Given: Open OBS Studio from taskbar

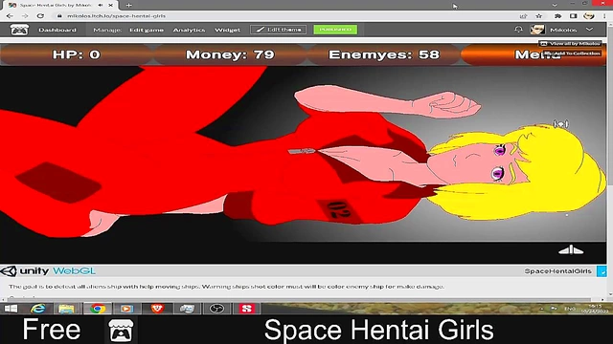Looking at the screenshot, I should point(217,309).
